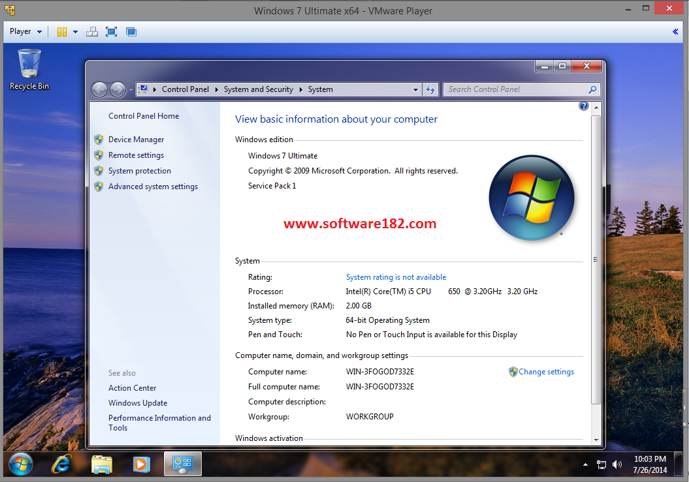Click System breadcrumb item
The height and width of the screenshot is (482, 689).
[x=320, y=89]
